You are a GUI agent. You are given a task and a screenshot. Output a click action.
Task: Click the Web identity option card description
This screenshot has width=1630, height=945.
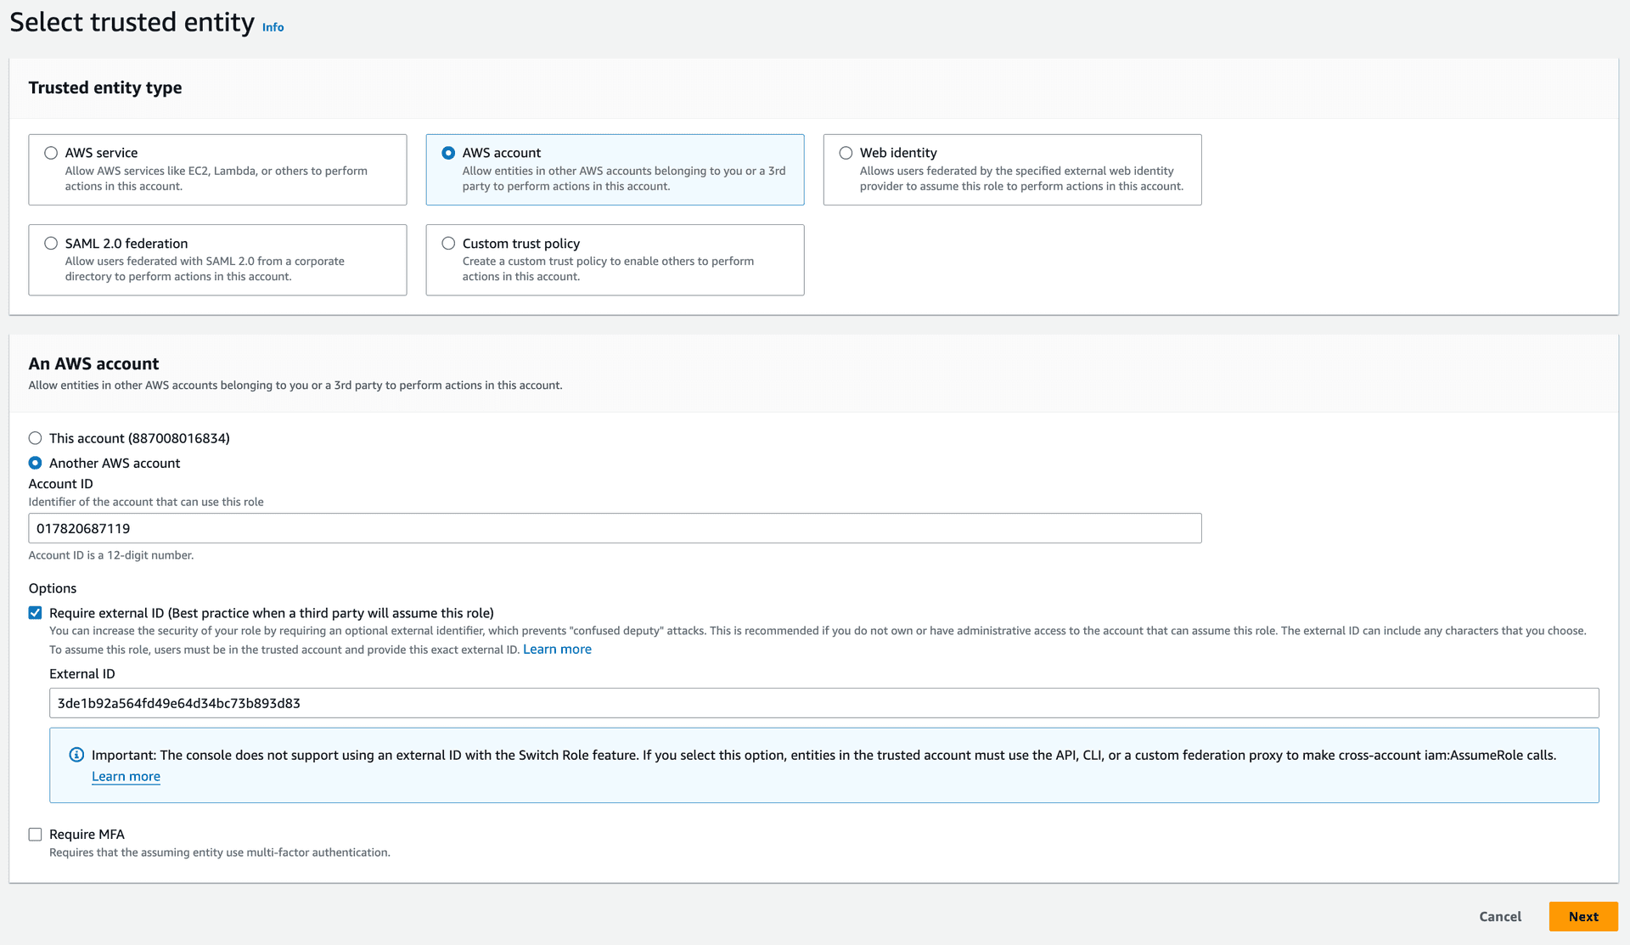1021,178
